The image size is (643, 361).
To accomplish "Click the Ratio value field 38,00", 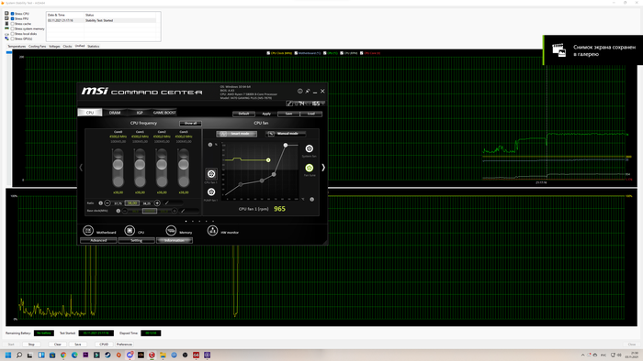I will (131, 202).
